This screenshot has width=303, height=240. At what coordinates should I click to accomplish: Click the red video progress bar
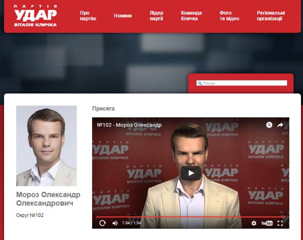(x=191, y=217)
